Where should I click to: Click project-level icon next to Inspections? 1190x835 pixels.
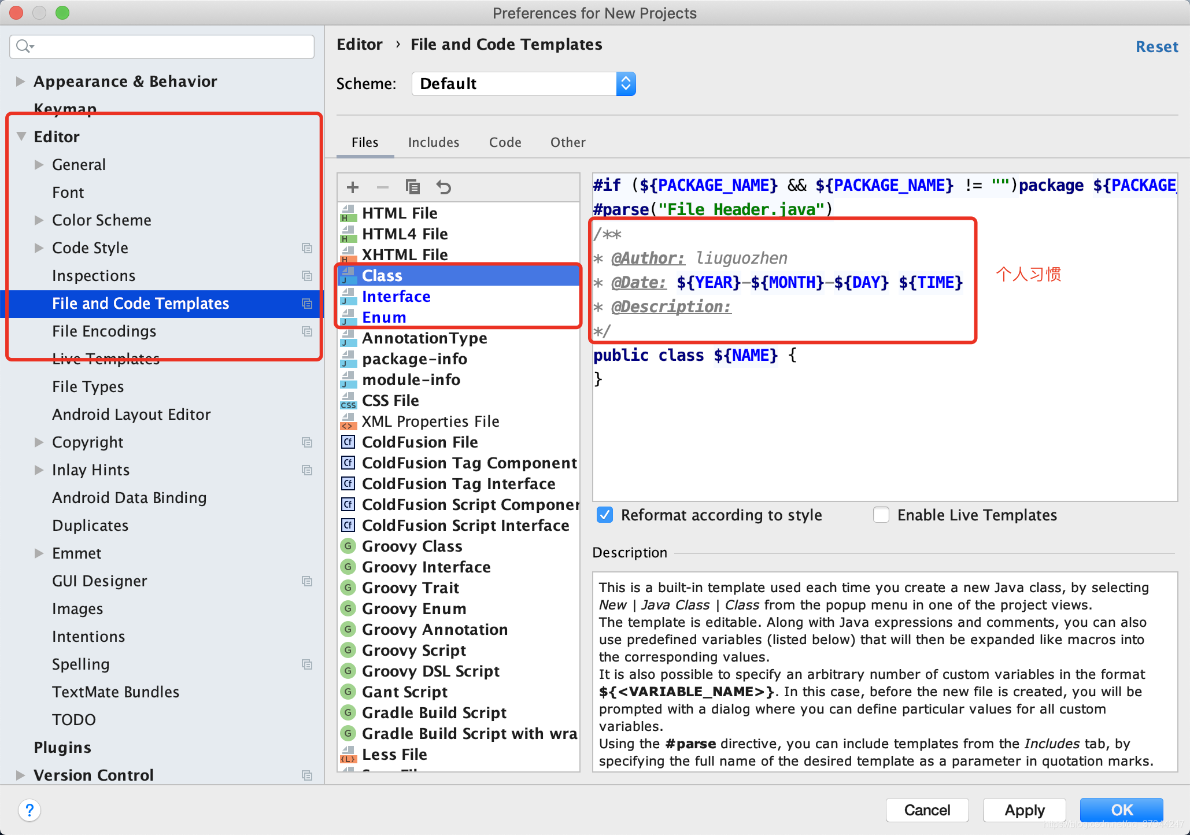click(307, 276)
